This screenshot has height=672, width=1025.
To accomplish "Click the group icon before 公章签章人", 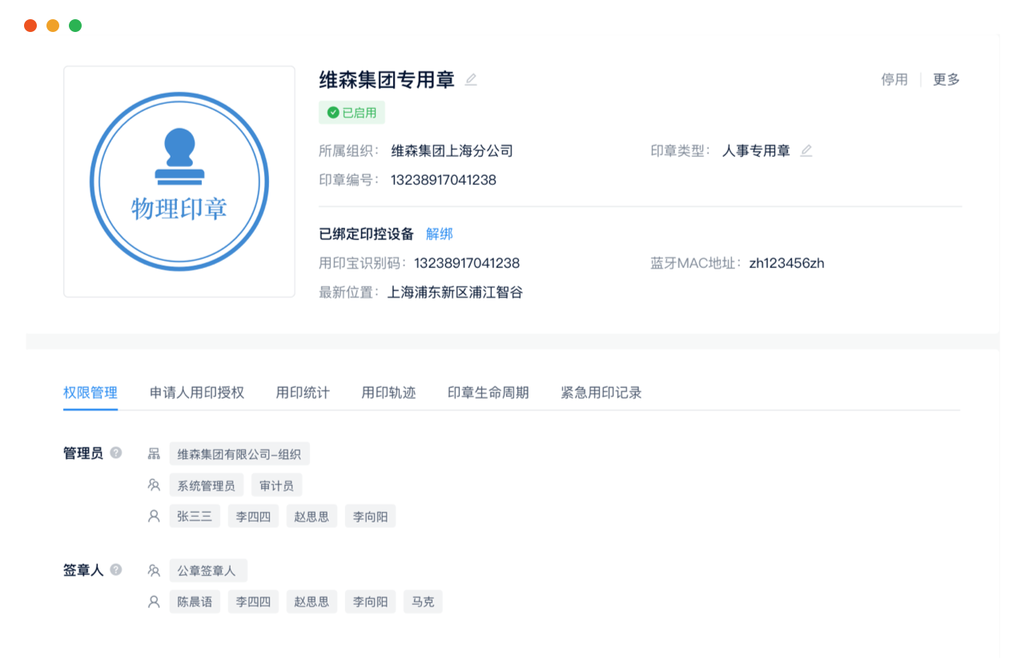I will coord(154,570).
